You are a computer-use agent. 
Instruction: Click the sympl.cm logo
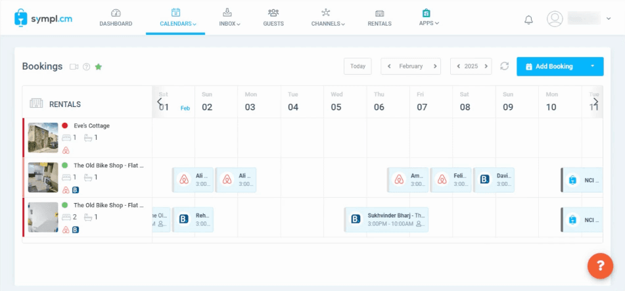point(43,18)
